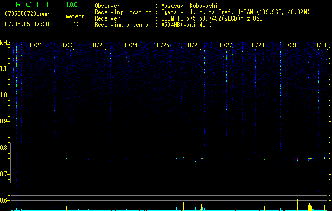Image resolution: width=332 pixels, height=211 pixels.
Task: Click antenna value A504HB(yagi 4el)
Action: pos(186,25)
